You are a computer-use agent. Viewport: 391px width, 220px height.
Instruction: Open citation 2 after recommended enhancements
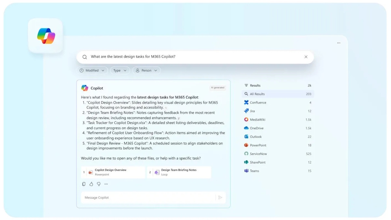pyautogui.click(x=179, y=118)
